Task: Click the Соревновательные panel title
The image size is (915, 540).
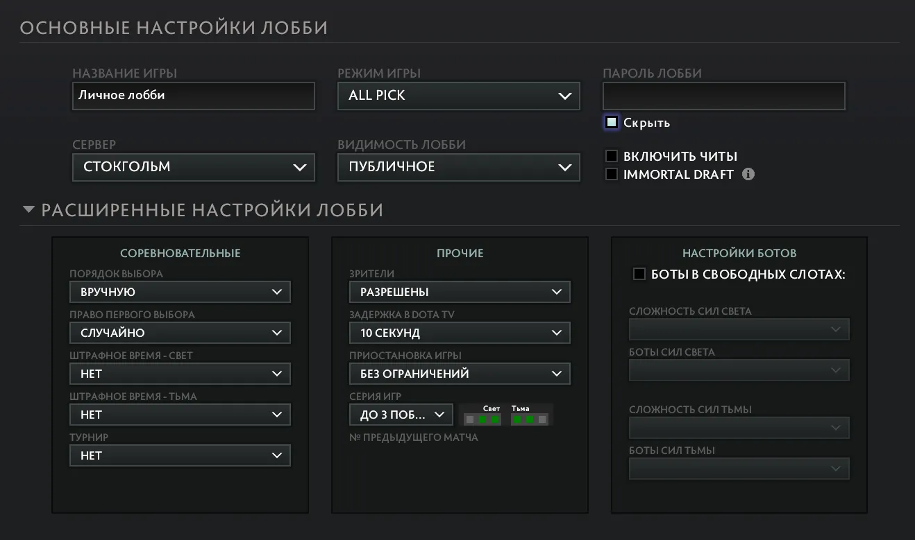Action: pyautogui.click(x=181, y=253)
